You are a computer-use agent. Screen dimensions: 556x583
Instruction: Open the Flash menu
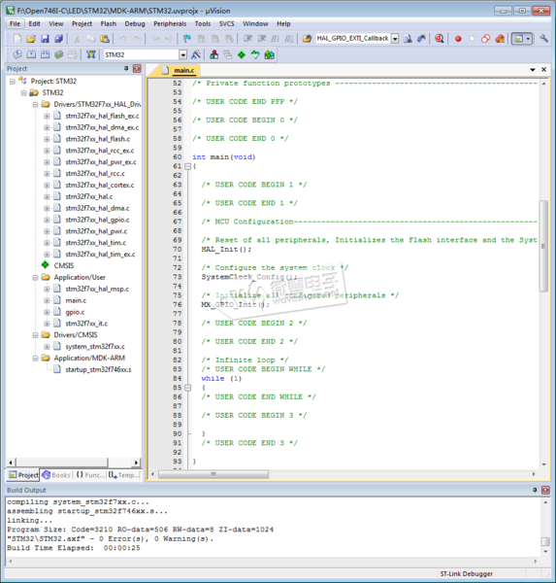point(108,23)
